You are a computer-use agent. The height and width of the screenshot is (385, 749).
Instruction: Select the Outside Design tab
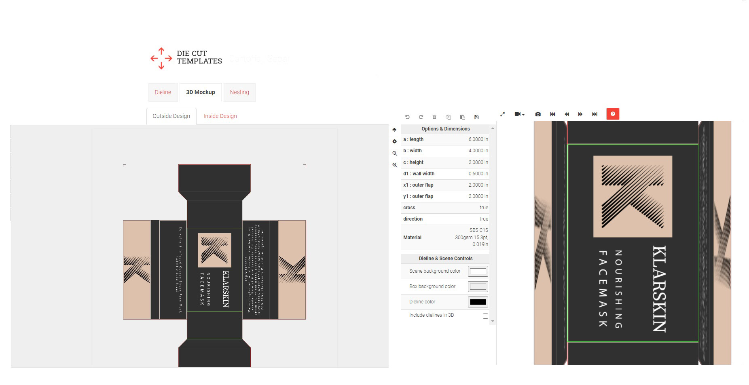click(x=171, y=116)
